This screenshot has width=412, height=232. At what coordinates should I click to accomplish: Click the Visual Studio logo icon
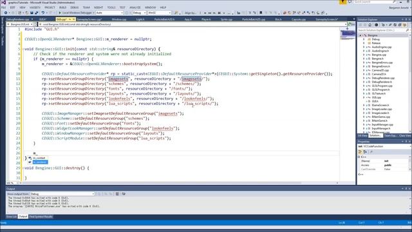tap(3, 2)
